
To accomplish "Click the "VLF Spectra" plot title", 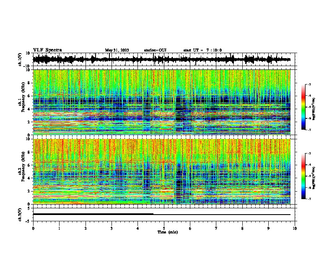I will (x=47, y=50).
